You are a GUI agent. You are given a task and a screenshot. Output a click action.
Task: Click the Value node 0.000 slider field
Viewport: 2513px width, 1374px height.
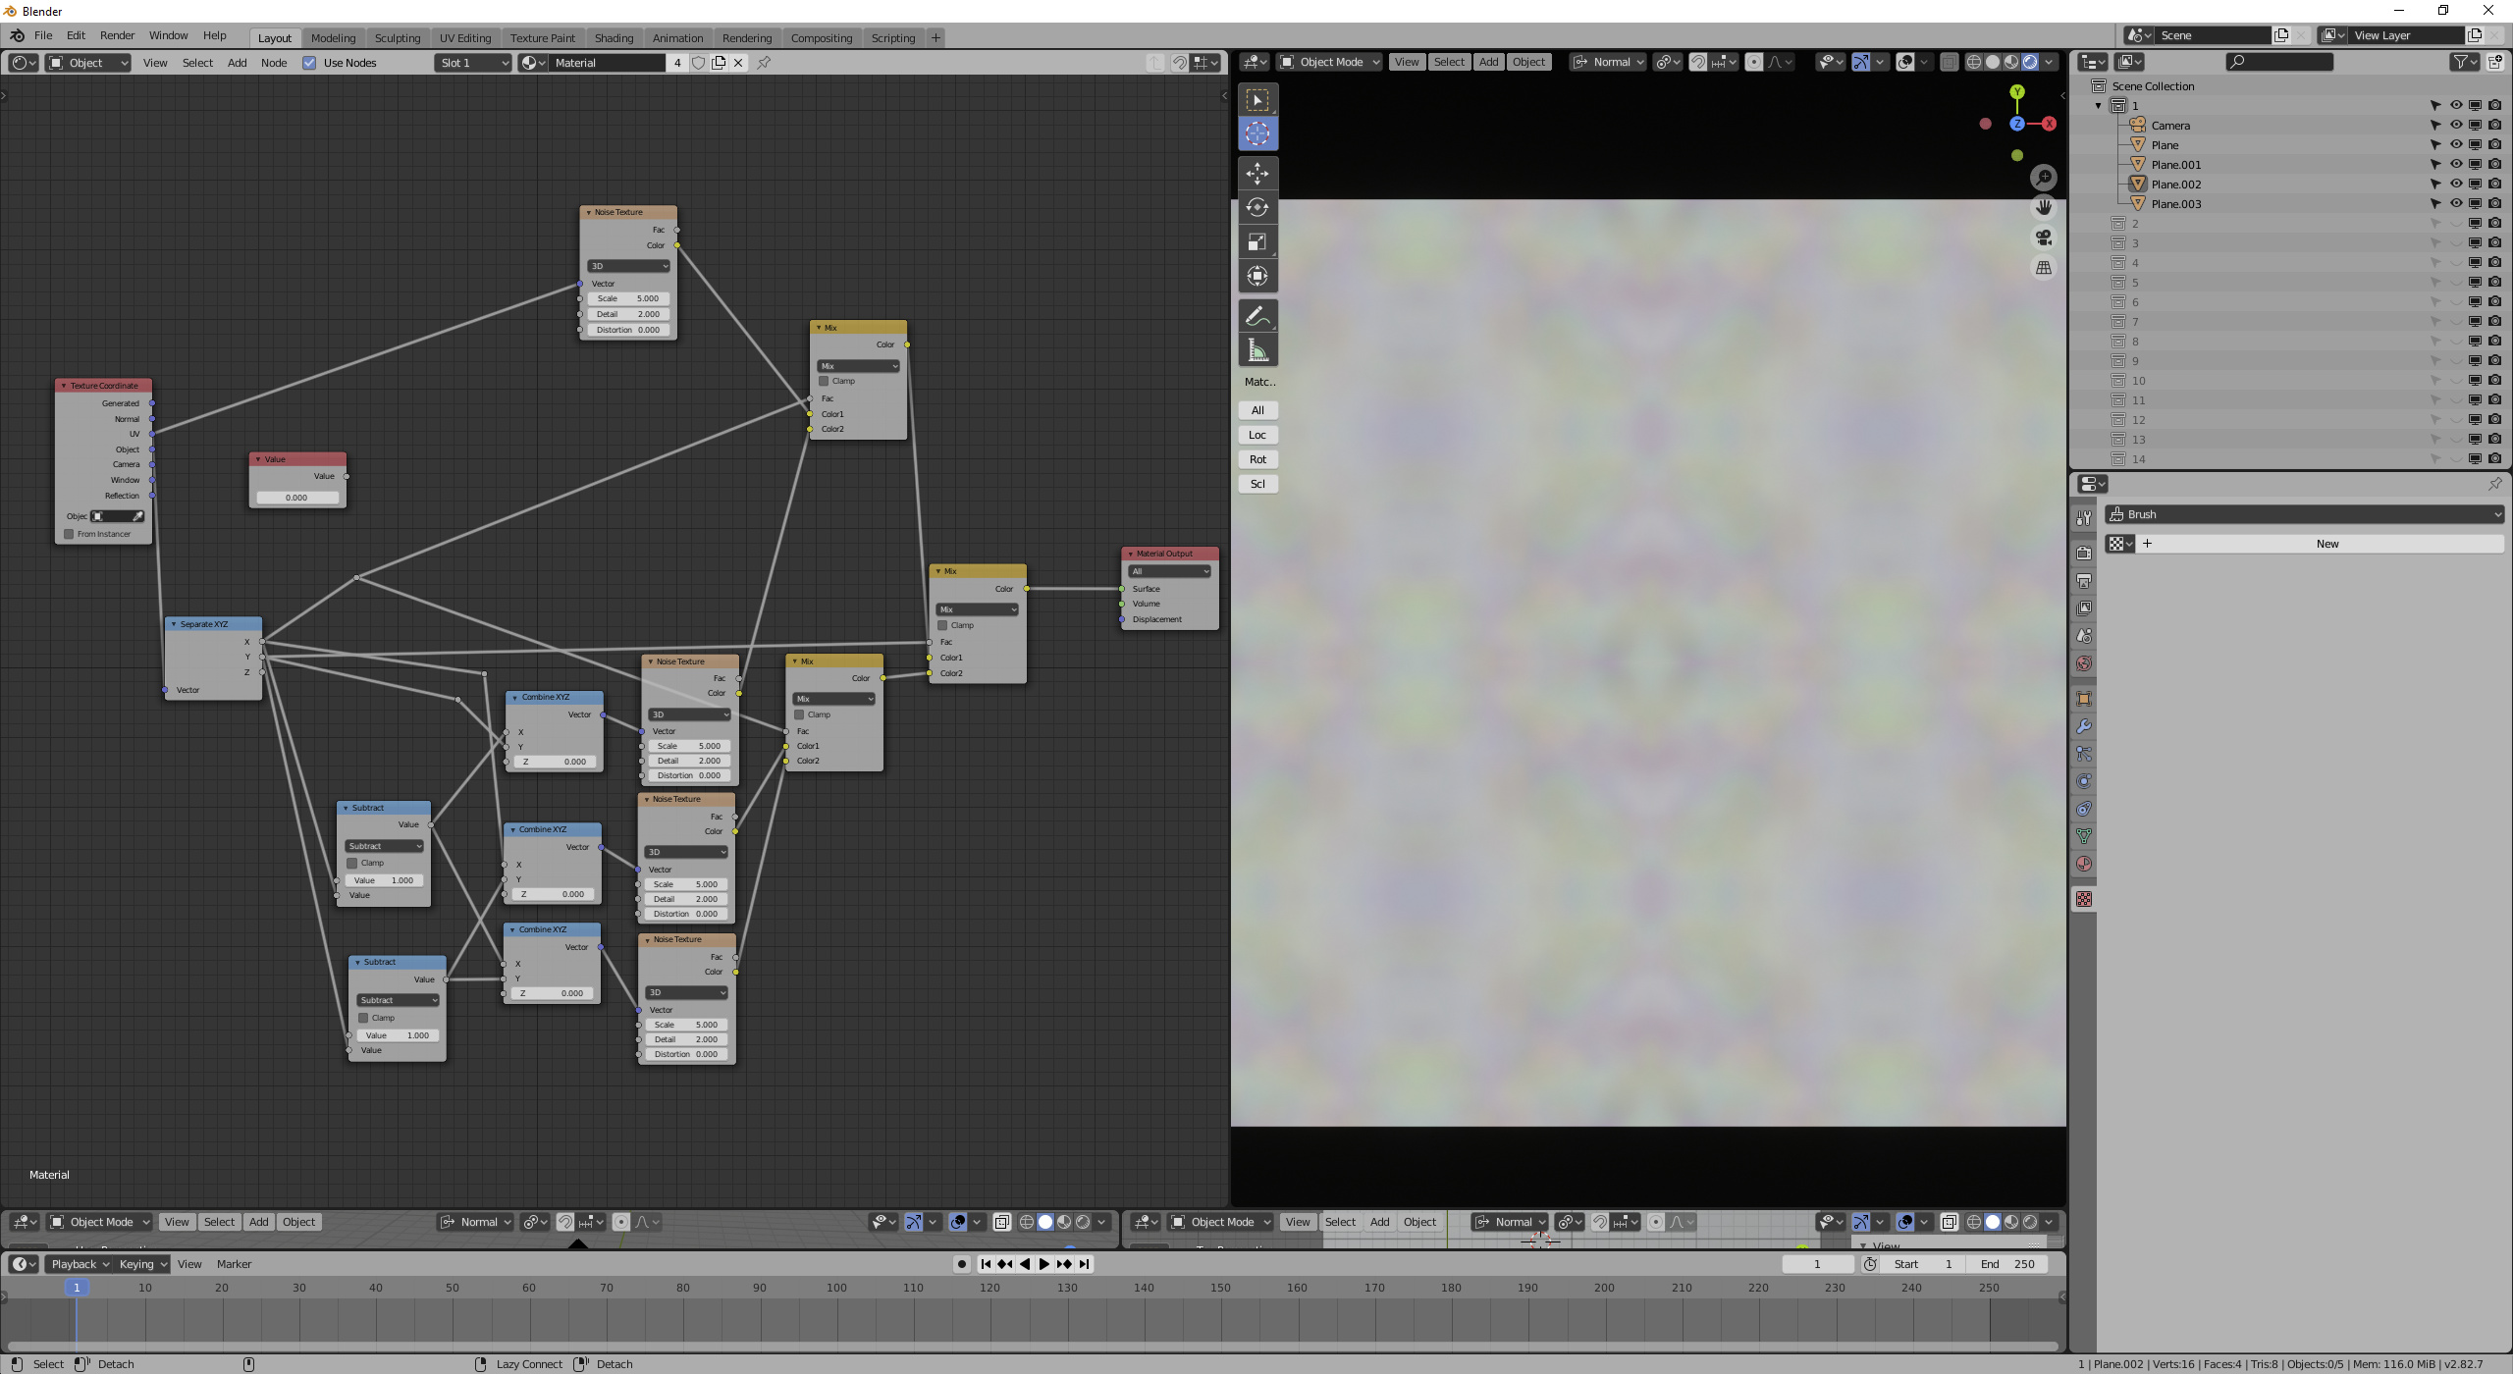click(x=296, y=498)
